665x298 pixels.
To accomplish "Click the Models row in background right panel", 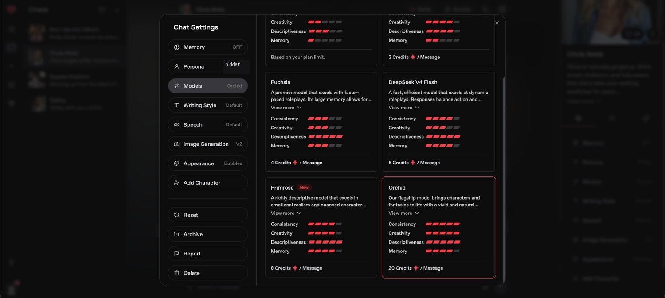I will [612, 182].
